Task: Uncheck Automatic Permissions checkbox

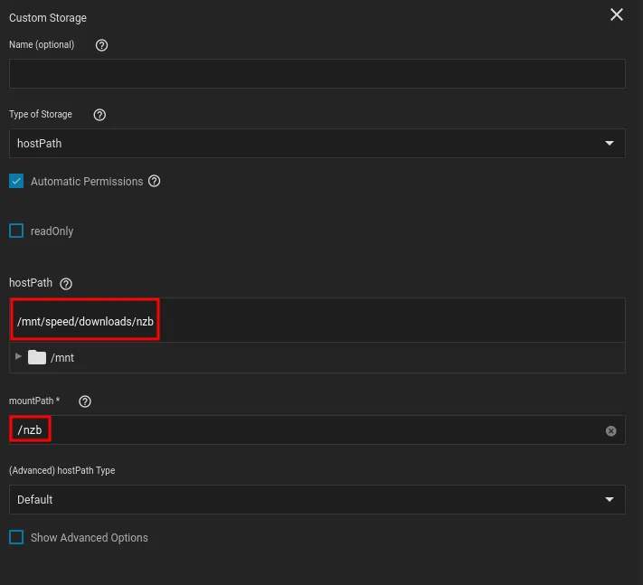Action: (16, 181)
